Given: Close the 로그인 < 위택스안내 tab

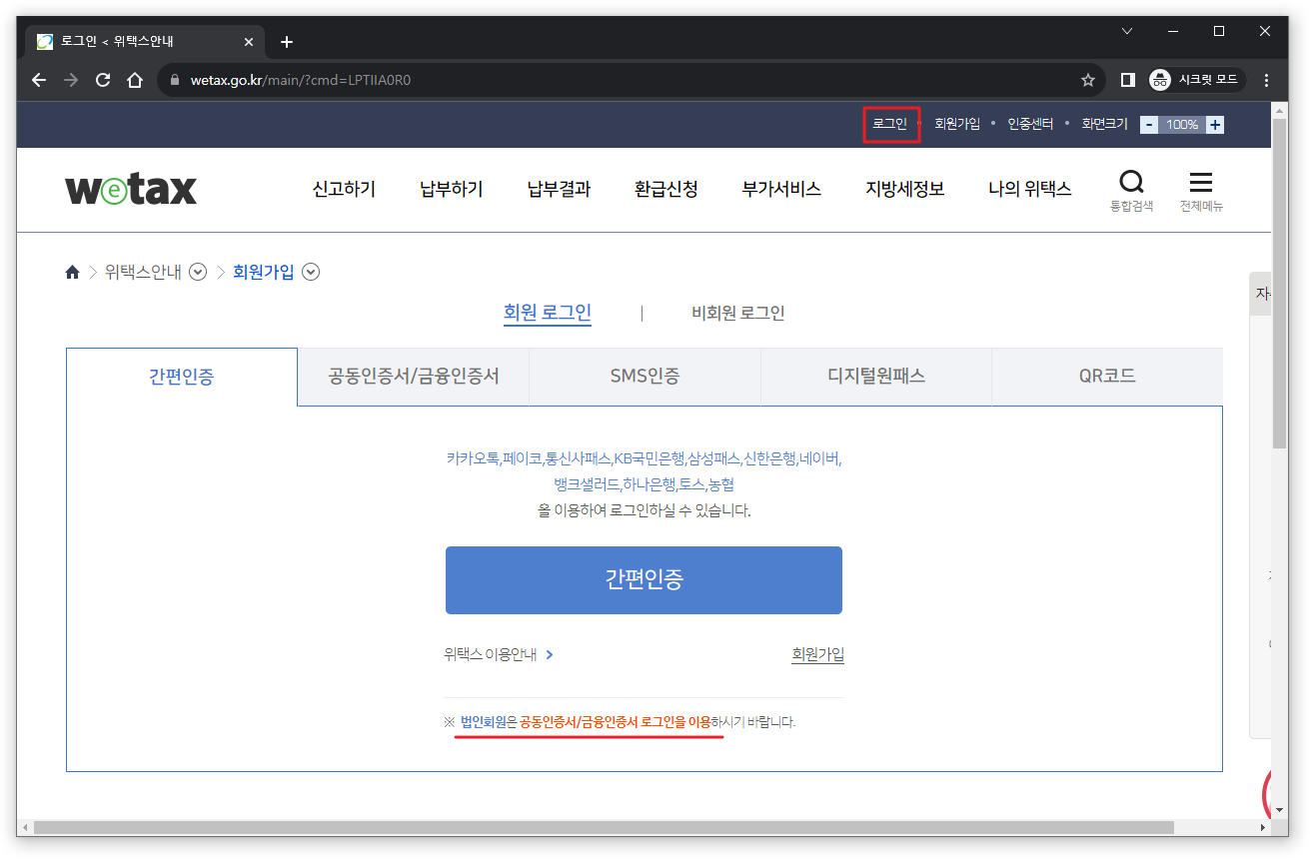Looking at the screenshot, I should coord(249,42).
